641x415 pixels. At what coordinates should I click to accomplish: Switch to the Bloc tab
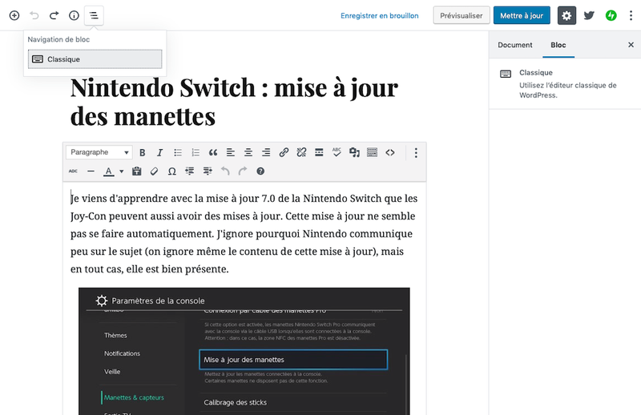[558, 45]
